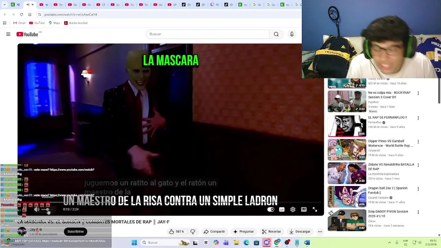Open EL RAP DE FERNANFLOO thumbnail

coord(347,126)
